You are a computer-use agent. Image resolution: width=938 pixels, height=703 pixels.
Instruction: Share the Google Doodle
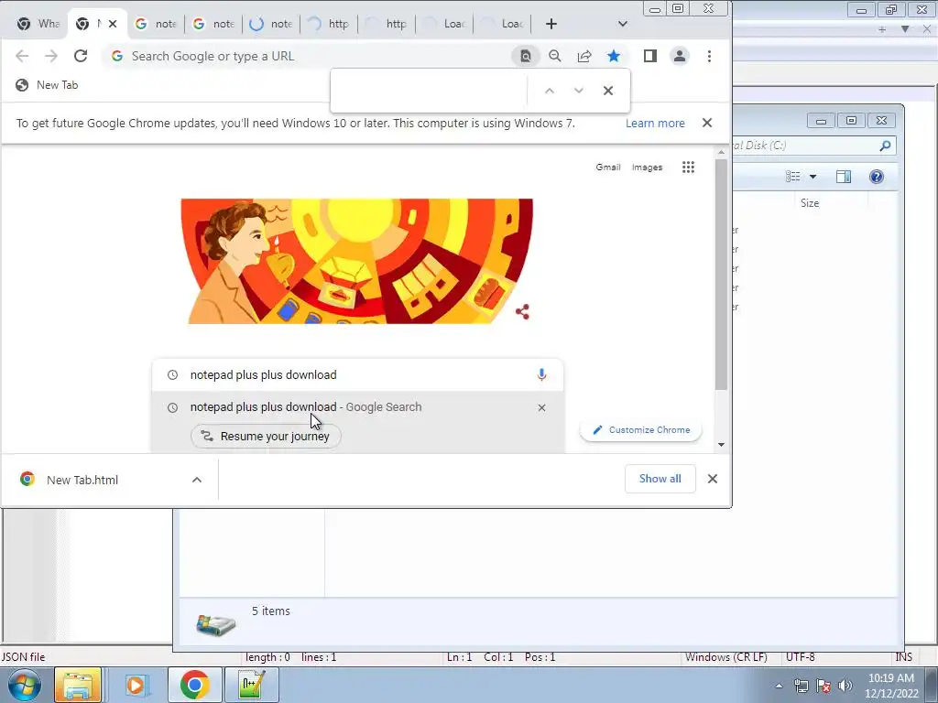point(522,311)
